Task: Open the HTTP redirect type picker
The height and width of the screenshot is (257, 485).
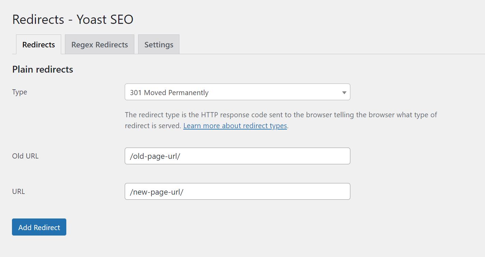Action: pyautogui.click(x=237, y=92)
